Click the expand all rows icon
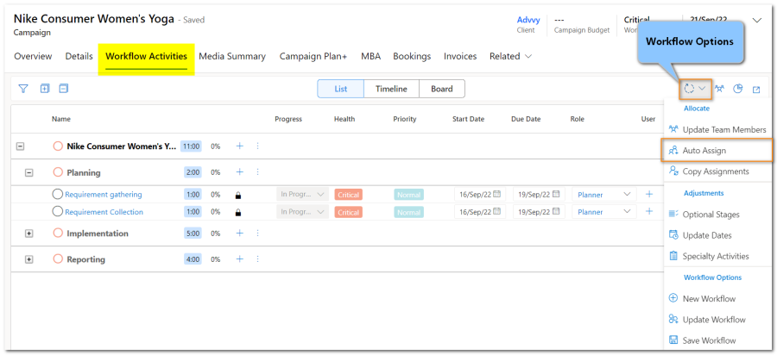 click(x=45, y=89)
